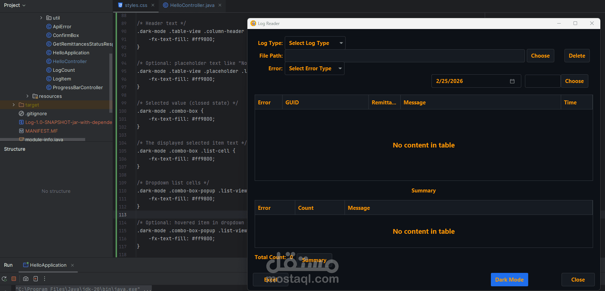This screenshot has height=291, width=605.
Task: Click the resources folder icon
Action: [x=35, y=96]
